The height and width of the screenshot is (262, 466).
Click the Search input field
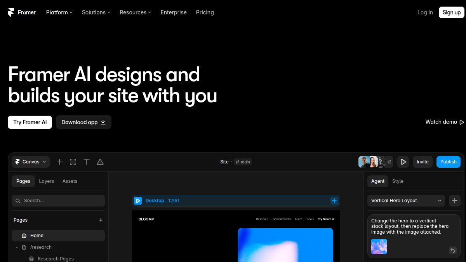coord(58,201)
